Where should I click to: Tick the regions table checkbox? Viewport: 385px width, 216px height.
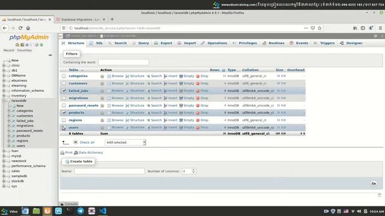pyautogui.click(x=64, y=120)
